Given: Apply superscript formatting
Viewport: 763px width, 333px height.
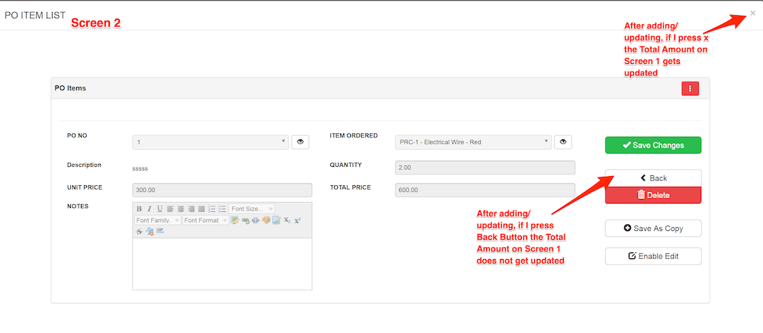Looking at the screenshot, I should point(298,220).
